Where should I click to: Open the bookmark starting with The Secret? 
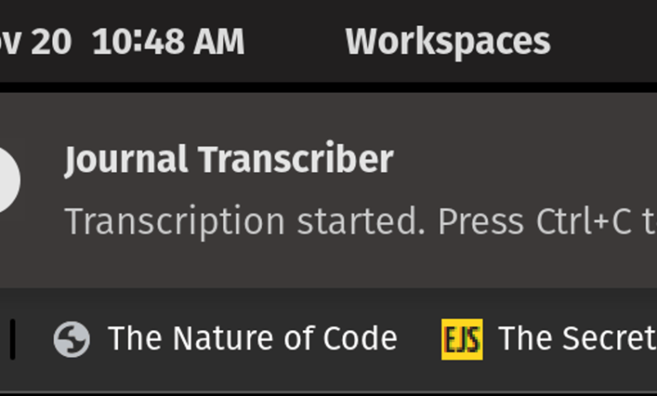coord(549,339)
